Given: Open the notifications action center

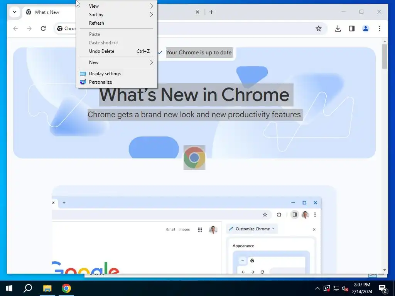Looking at the screenshot, I should point(383,288).
